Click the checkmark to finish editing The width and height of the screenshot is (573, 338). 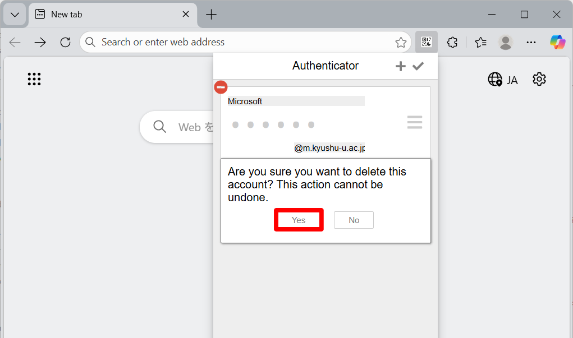418,66
